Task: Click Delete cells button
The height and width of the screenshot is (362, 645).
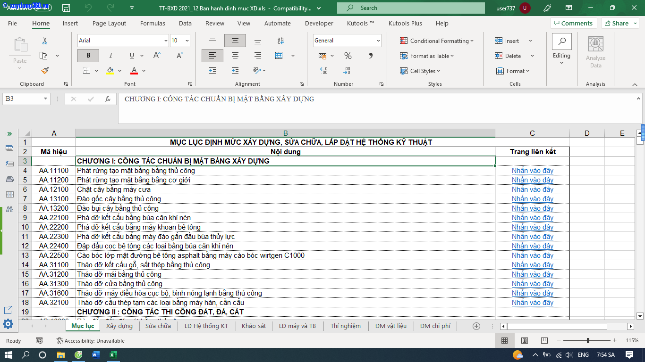Action: point(508,56)
